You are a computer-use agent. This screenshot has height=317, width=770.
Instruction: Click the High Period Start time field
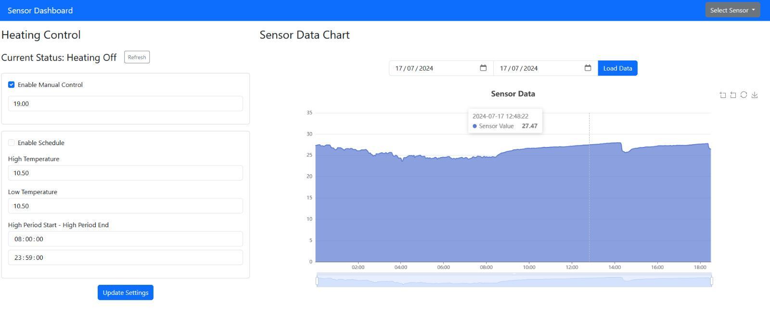click(x=125, y=239)
